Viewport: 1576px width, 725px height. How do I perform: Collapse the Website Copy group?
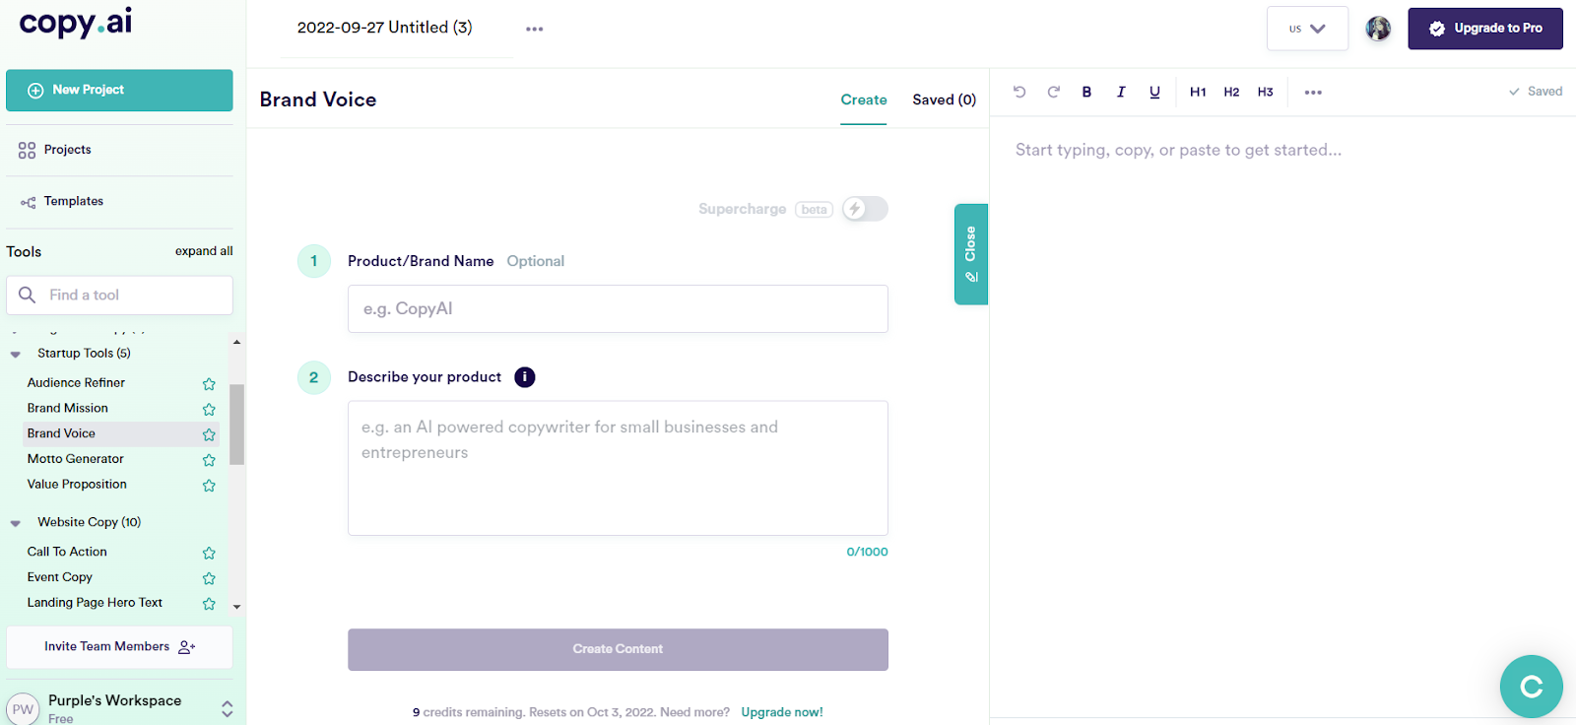[x=16, y=523]
